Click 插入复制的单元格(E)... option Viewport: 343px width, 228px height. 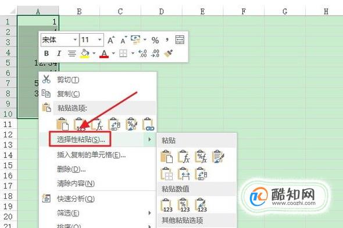(x=91, y=155)
